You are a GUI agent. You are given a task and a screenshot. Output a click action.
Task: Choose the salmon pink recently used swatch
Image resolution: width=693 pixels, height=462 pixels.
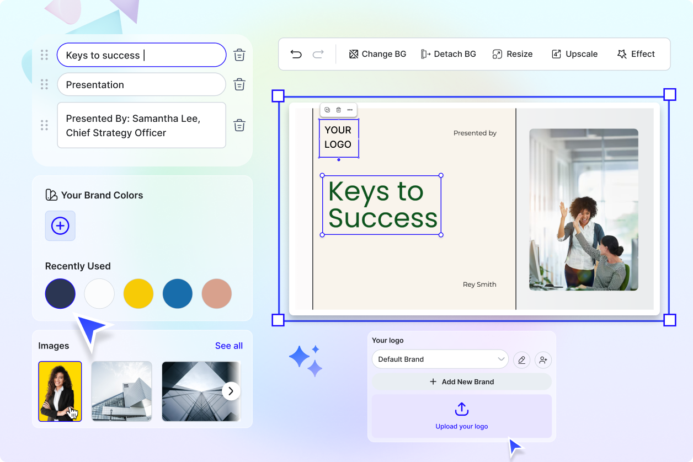click(x=217, y=293)
